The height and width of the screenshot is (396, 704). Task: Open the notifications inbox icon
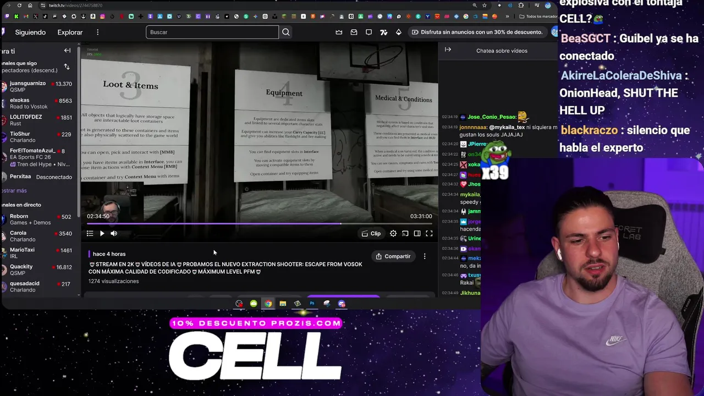coord(354,32)
